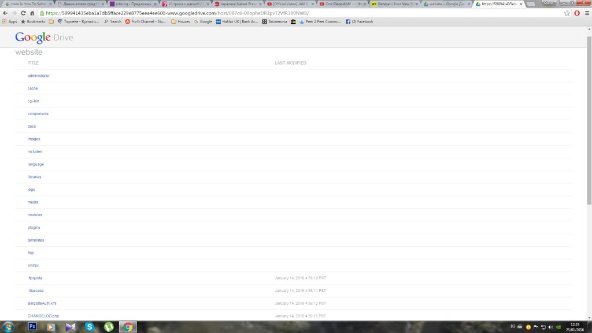Open the Windows Start menu
Image resolution: width=592 pixels, height=333 pixels.
[x=8, y=327]
